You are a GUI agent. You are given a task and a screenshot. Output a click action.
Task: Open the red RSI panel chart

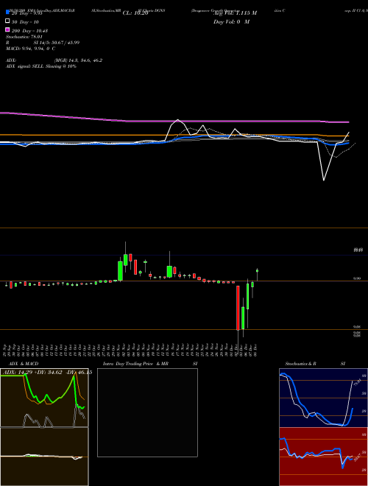click(x=323, y=457)
